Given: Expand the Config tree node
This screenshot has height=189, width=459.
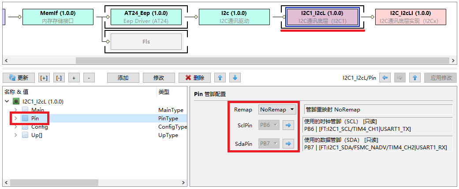Looking at the screenshot, I should (x=16, y=127).
